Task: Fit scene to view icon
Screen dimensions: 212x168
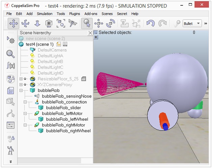Action: (61, 24)
